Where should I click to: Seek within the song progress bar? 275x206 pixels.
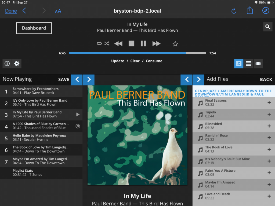point(137,53)
